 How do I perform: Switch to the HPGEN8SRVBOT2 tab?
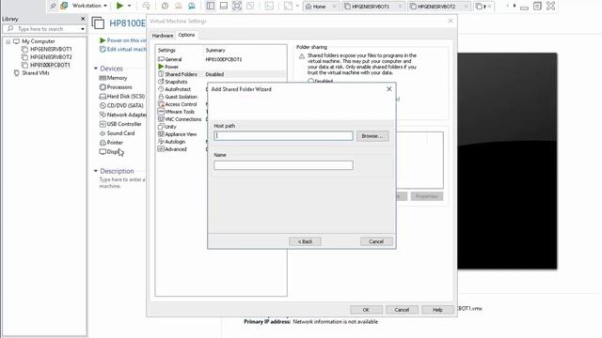[x=436, y=7]
